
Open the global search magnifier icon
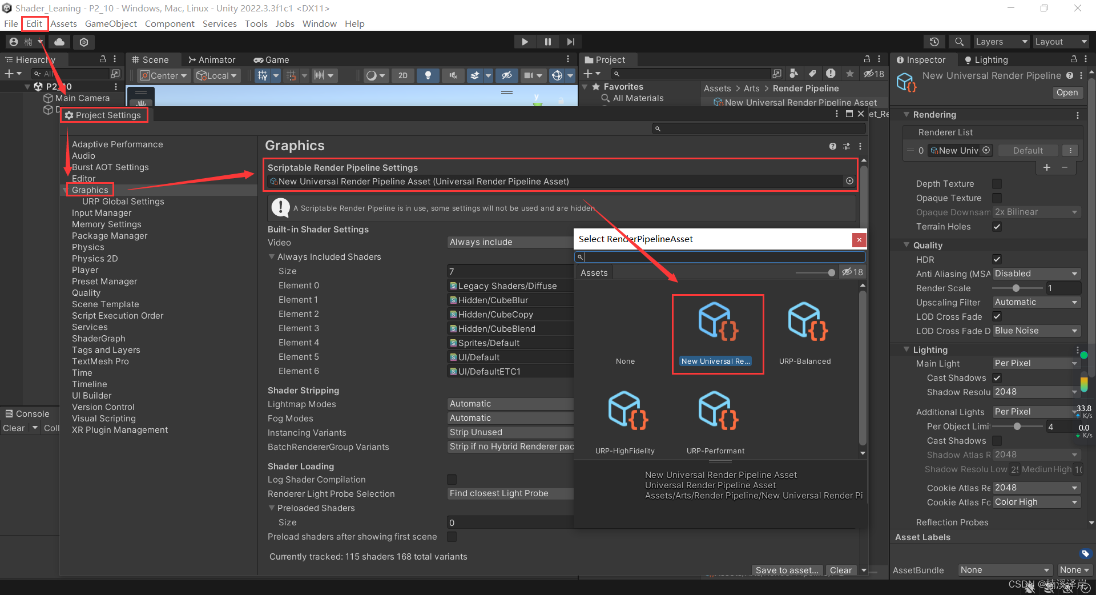pyautogui.click(x=959, y=42)
